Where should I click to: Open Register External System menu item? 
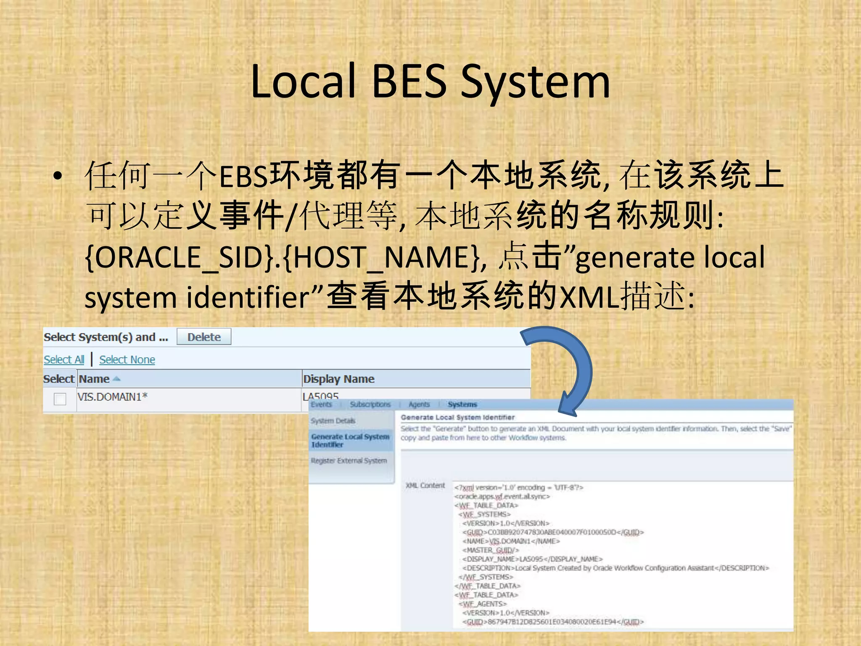point(349,461)
